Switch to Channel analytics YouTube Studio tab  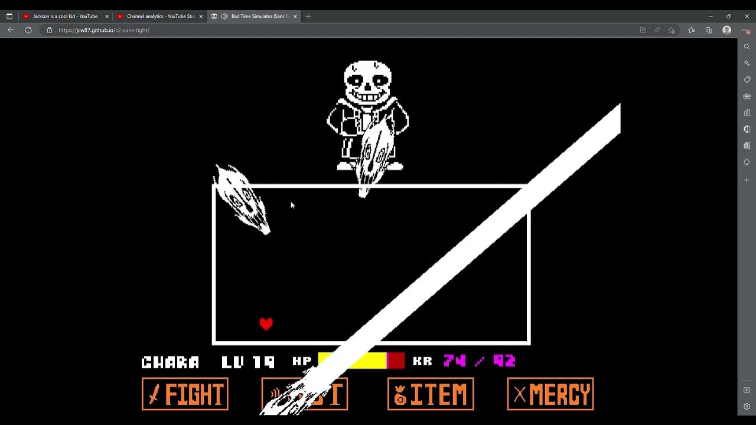click(159, 17)
